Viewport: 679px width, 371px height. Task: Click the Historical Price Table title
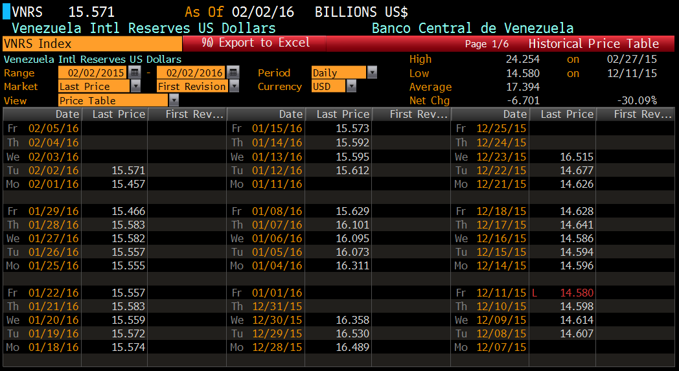coord(593,44)
